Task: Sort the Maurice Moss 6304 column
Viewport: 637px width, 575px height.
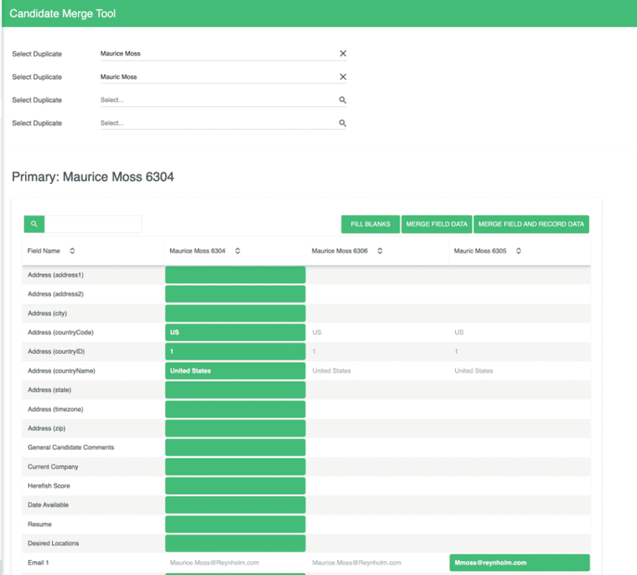Action: click(238, 251)
